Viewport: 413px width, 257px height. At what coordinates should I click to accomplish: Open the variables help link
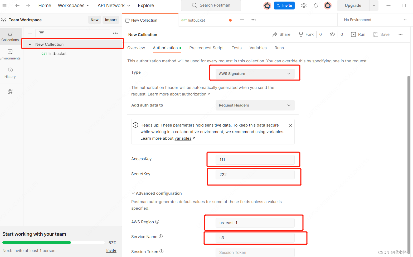pos(183,138)
